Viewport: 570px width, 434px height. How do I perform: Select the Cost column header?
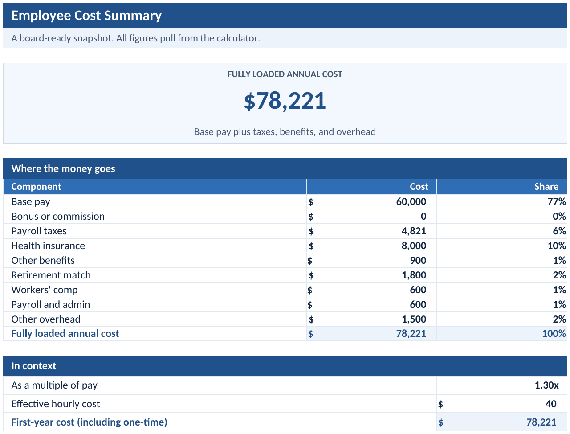(x=372, y=187)
